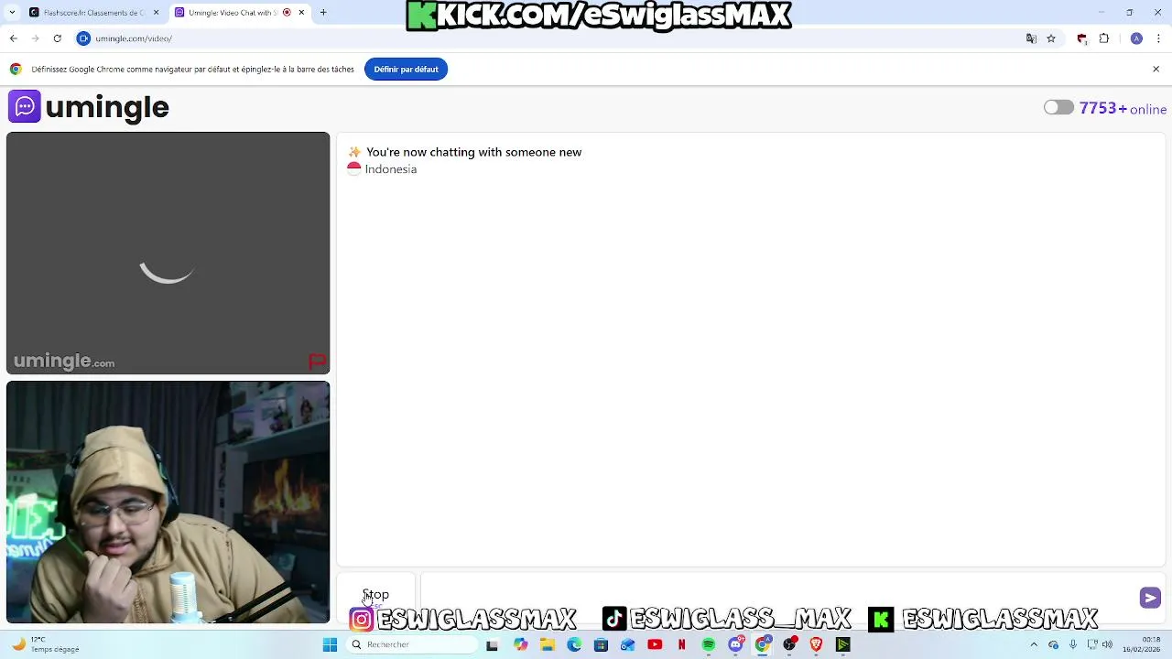The height and width of the screenshot is (659, 1172).
Task: Close the Flashscore.fr tab
Action: [x=156, y=13]
